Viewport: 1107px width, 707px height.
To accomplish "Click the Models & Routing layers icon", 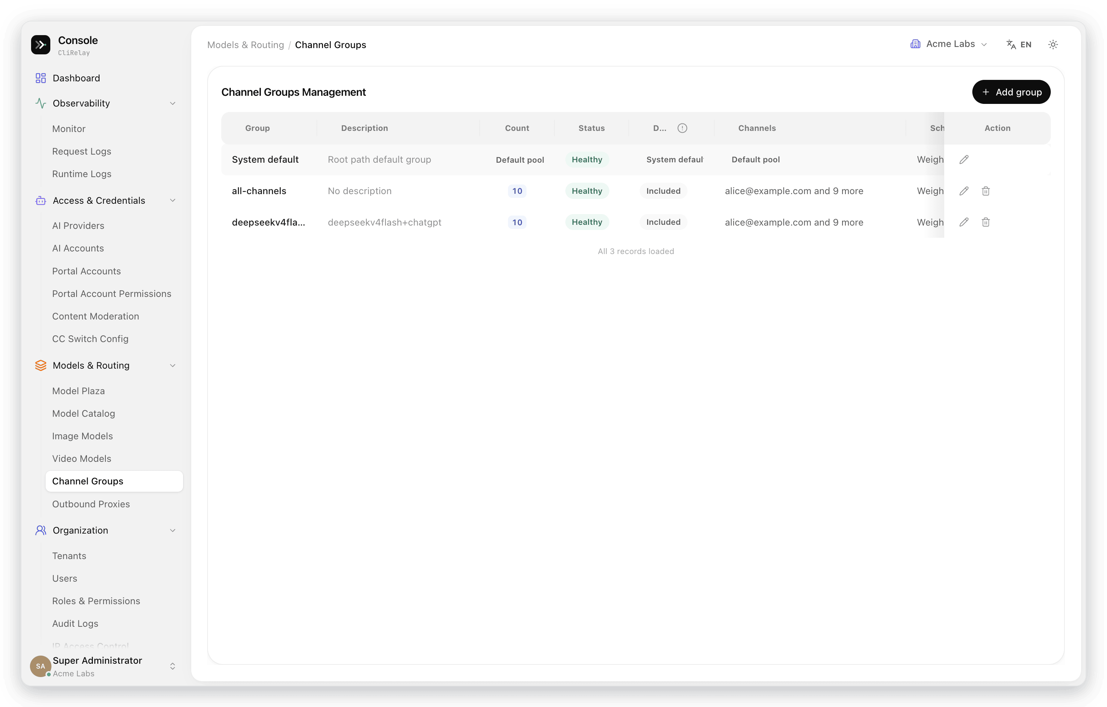I will click(40, 366).
